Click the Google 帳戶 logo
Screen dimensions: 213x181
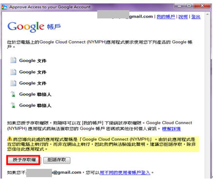(x=34, y=27)
